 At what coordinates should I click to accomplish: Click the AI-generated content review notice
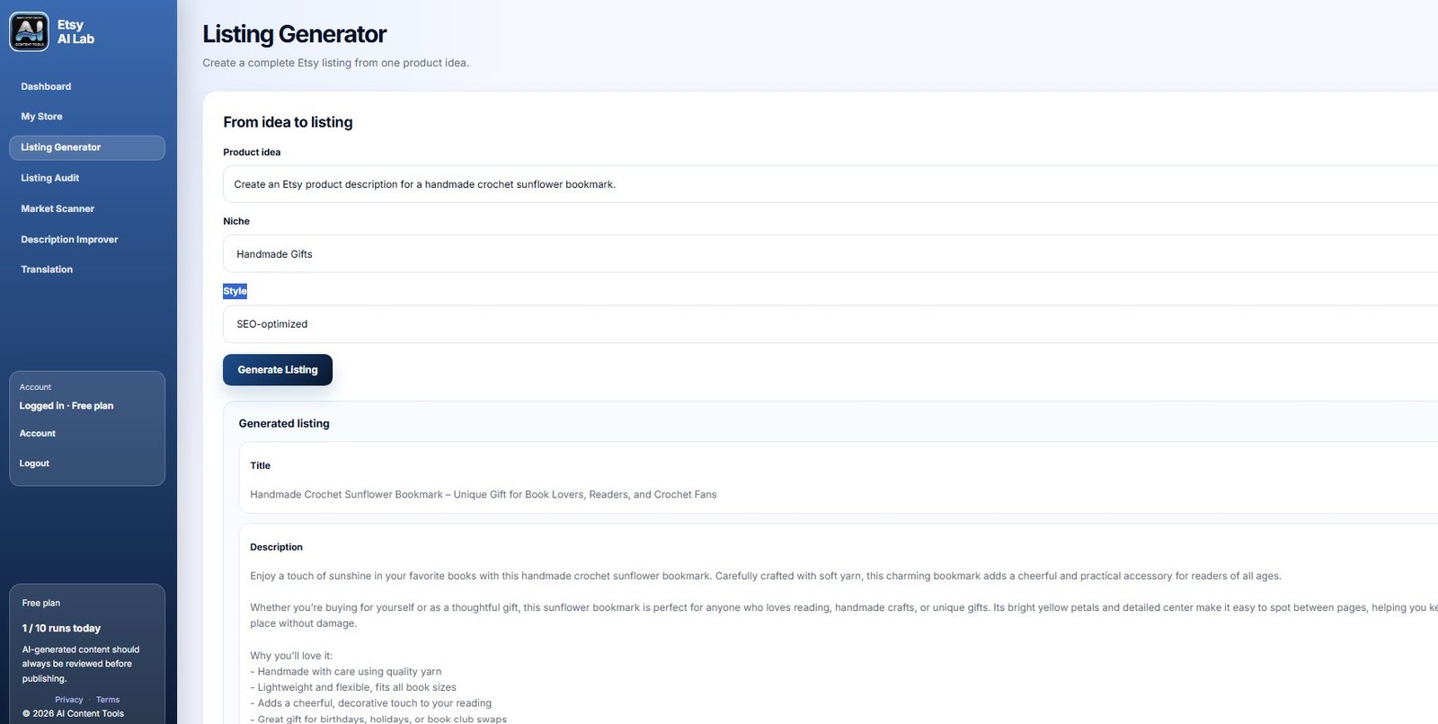coord(81,664)
